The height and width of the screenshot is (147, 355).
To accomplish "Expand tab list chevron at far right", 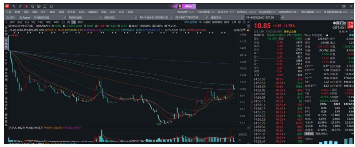I will click(351, 17).
